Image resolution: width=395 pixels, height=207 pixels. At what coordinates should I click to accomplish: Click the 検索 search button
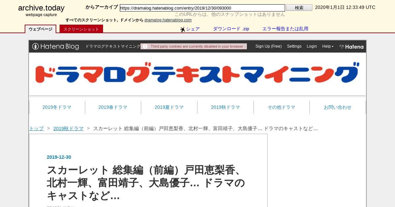(x=299, y=8)
